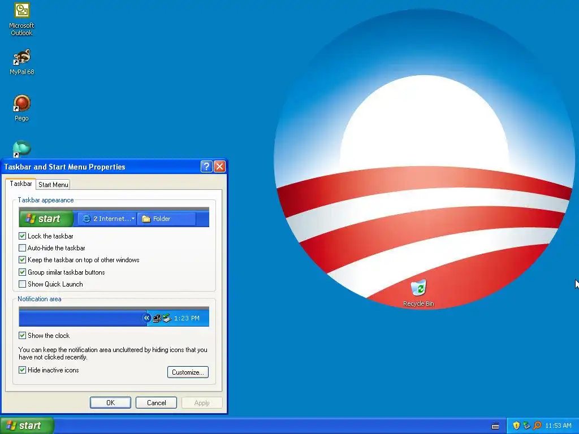Toggle Keep the taskbar on top option
Screen dimensions: 579x434
[x=22, y=260]
